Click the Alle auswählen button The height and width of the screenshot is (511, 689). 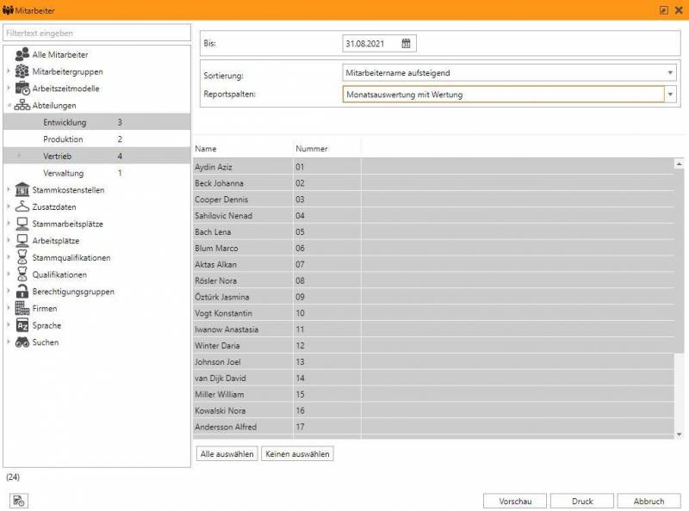point(227,453)
